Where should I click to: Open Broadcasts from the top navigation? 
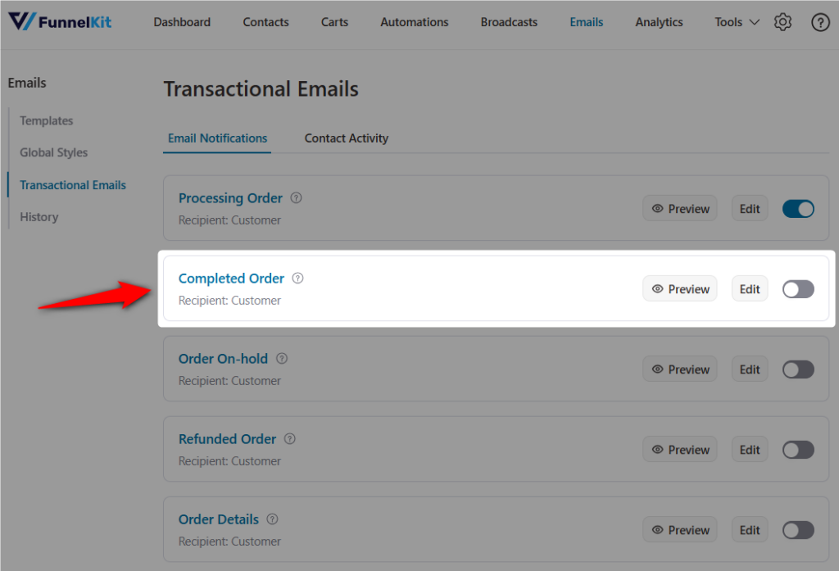pyautogui.click(x=508, y=22)
